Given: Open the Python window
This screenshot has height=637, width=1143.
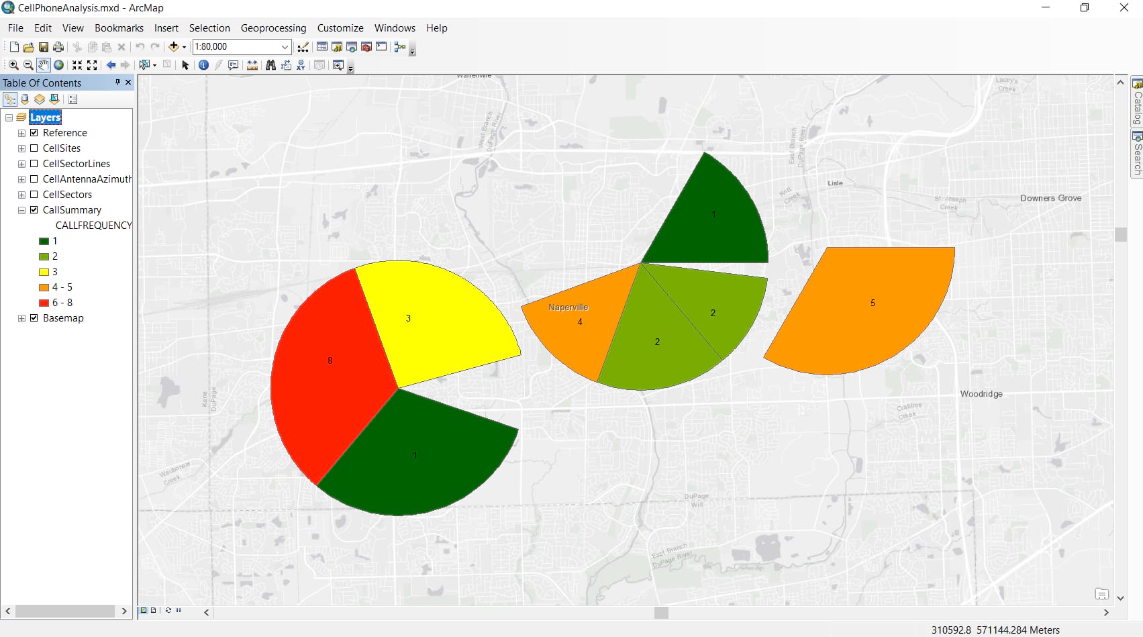Looking at the screenshot, I should click(381, 47).
